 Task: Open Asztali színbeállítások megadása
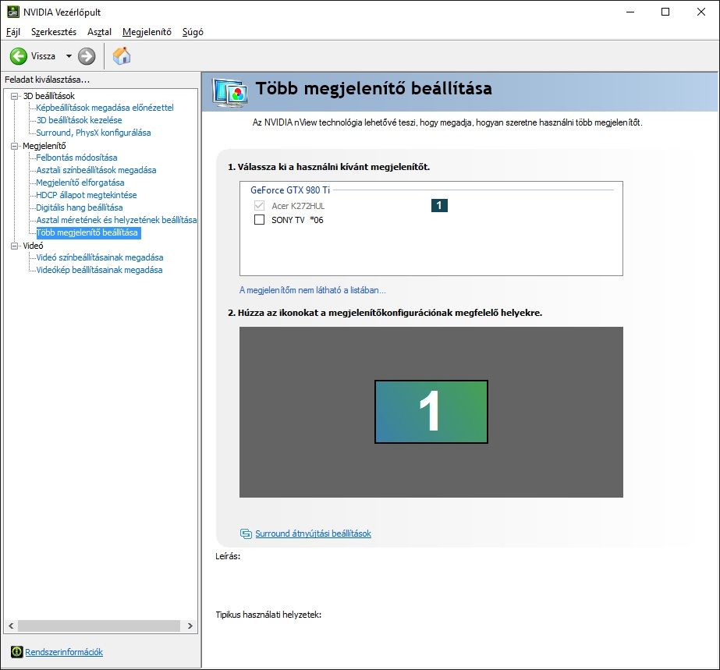coord(96,170)
